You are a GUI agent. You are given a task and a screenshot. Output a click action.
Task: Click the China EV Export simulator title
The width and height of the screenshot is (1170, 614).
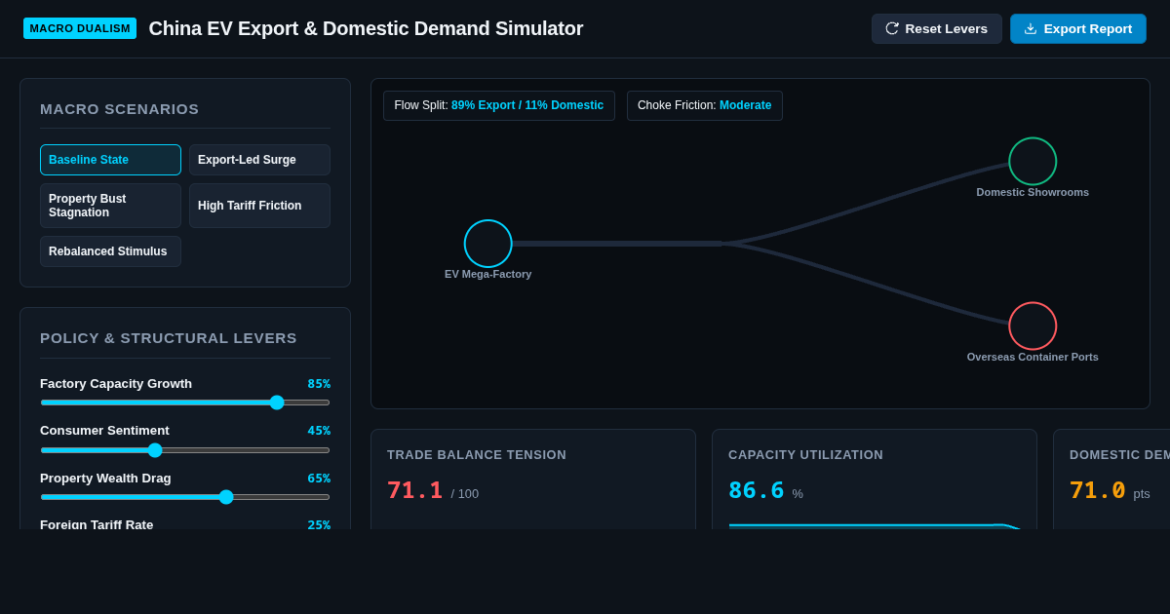pyautogui.click(x=366, y=28)
